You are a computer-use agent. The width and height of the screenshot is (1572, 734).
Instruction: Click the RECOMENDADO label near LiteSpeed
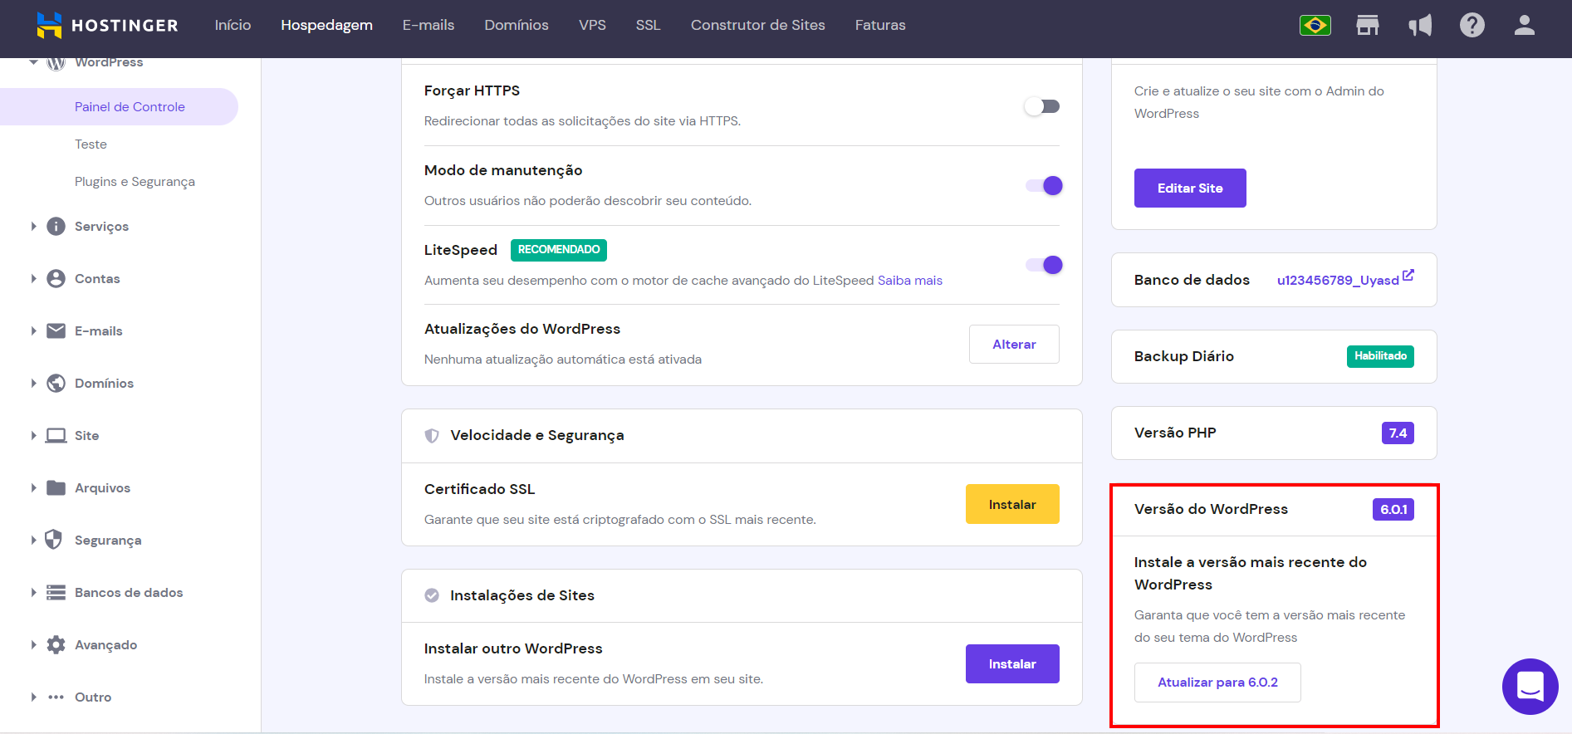click(559, 250)
